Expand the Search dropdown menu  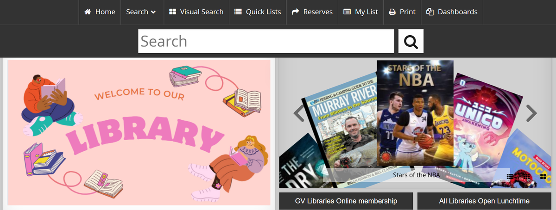point(141,12)
